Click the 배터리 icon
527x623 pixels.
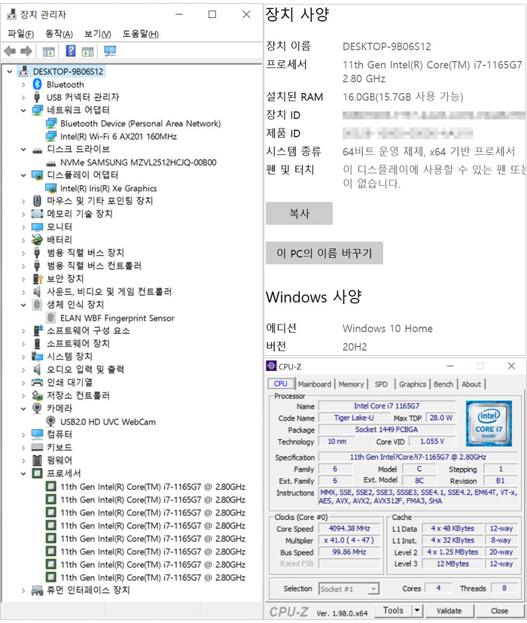[37, 239]
